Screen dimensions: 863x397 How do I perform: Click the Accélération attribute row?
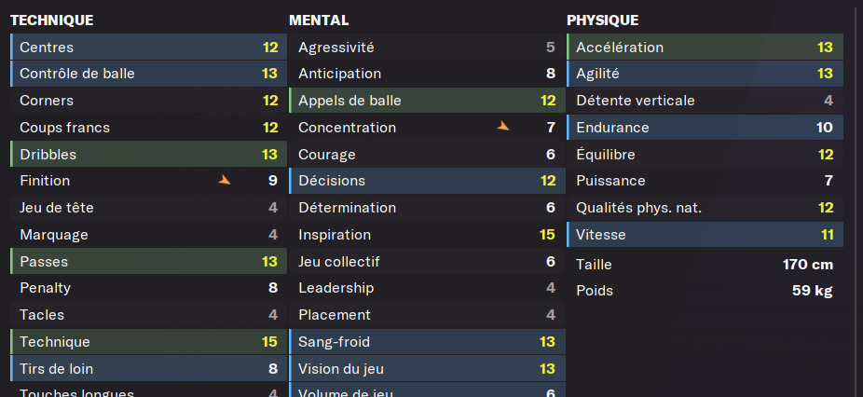click(x=705, y=48)
